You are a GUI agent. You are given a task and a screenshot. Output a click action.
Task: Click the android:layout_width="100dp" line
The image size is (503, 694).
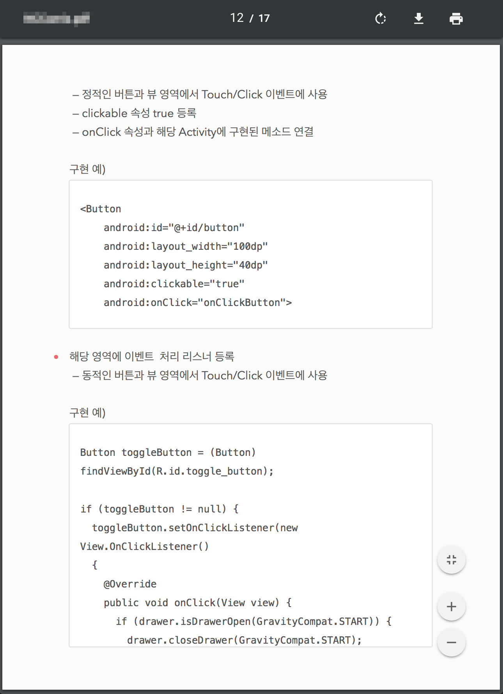click(186, 246)
